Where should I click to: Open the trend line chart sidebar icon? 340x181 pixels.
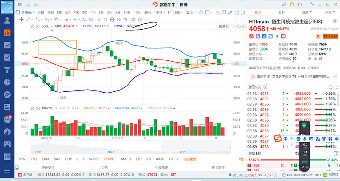click(x=7, y=45)
